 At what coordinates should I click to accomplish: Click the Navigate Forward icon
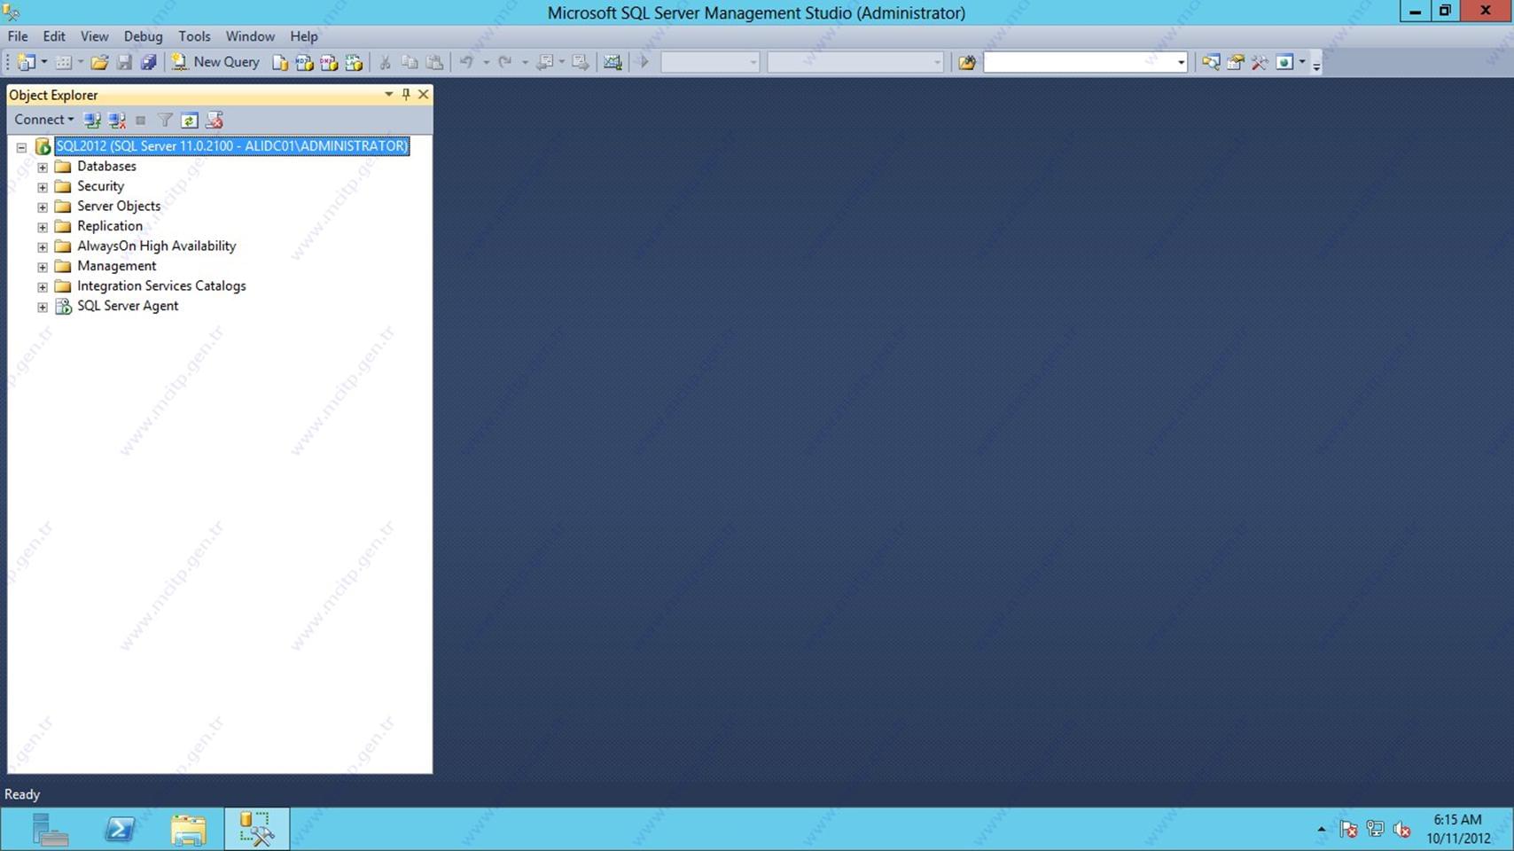point(581,62)
